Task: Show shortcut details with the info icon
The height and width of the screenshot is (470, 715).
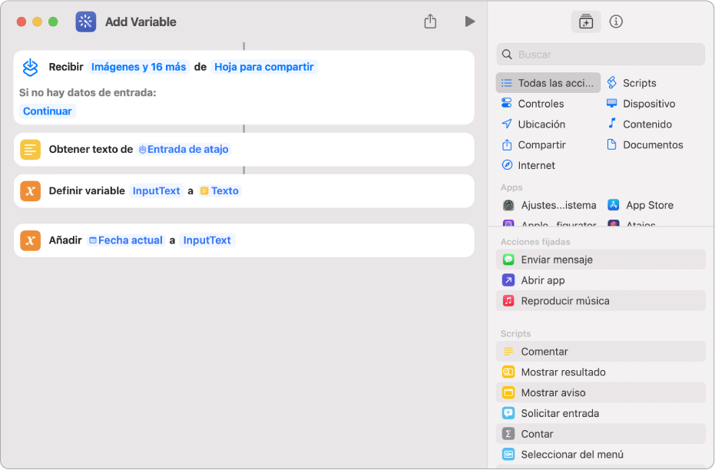Action: click(616, 22)
